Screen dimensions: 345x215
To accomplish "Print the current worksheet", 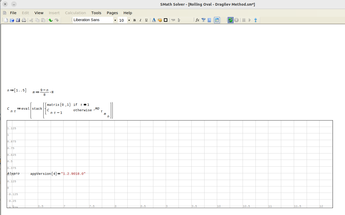I will (x=24, y=20).
